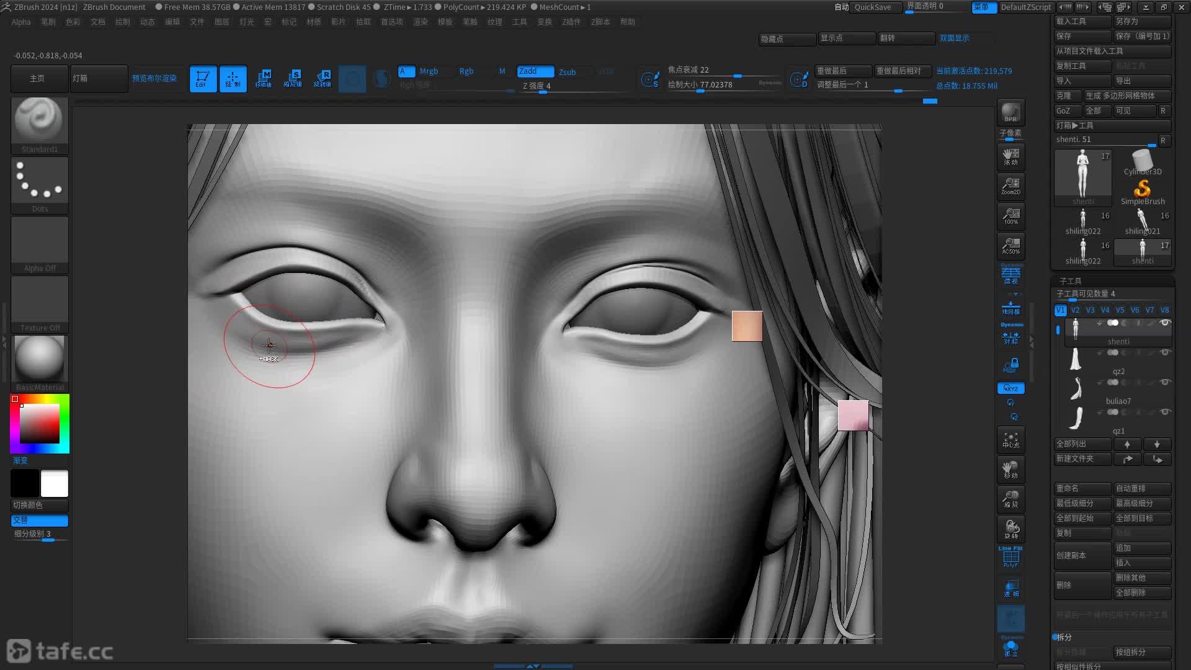Click the Center point (中心点) frame icon
Image resolution: width=1191 pixels, height=670 pixels.
(1010, 440)
